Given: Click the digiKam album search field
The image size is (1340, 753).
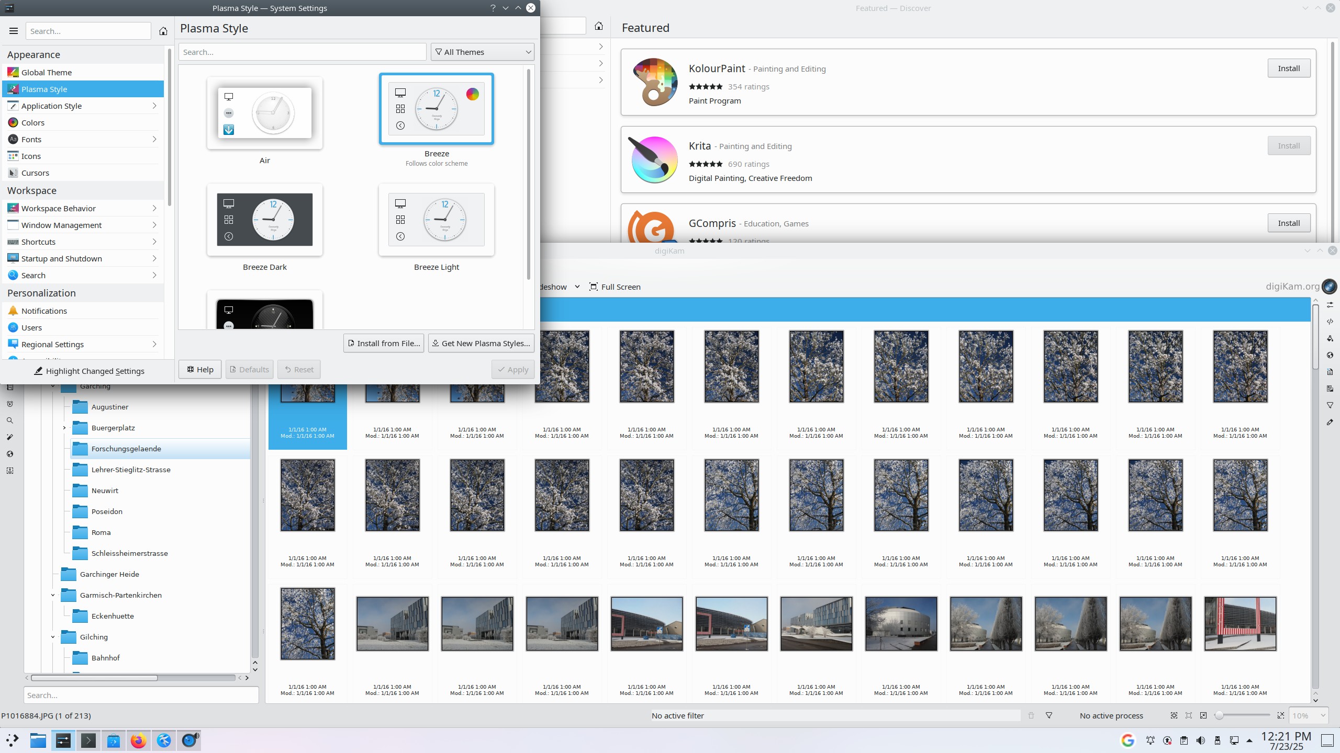Looking at the screenshot, I should [141, 695].
